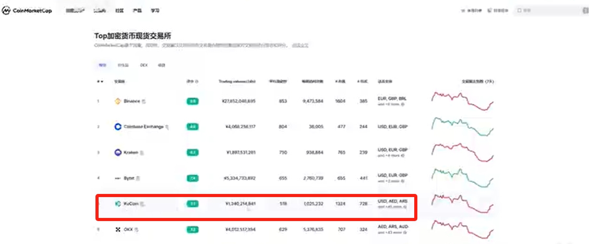This screenshot has width=589, height=244.
Task: Select the DEX exchange tab
Action: [144, 65]
